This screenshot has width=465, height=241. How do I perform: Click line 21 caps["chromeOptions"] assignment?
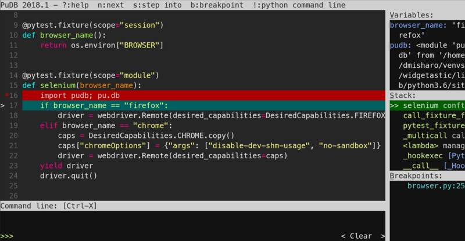219,146
